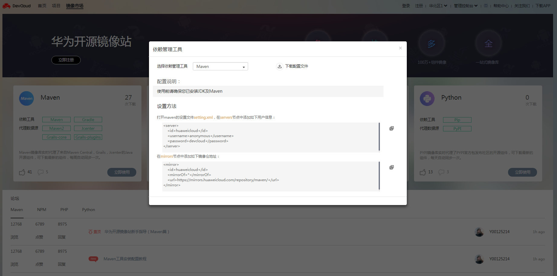557x276 pixels.
Task: Open the dependency management tool dropdown showing Maven
Action: [220, 66]
